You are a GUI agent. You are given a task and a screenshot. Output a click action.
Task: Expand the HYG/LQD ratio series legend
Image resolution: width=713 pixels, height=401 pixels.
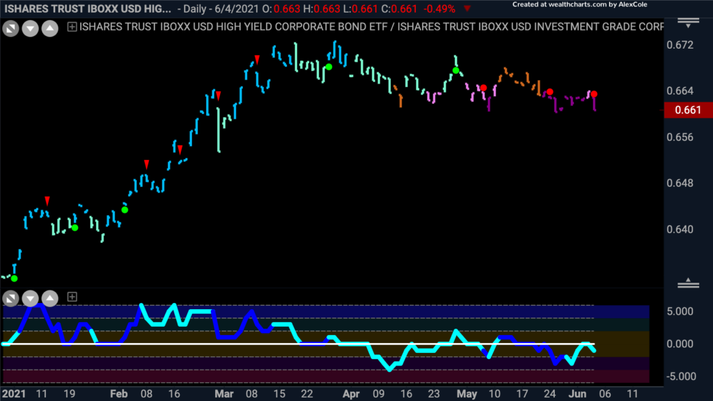pyautogui.click(x=72, y=27)
